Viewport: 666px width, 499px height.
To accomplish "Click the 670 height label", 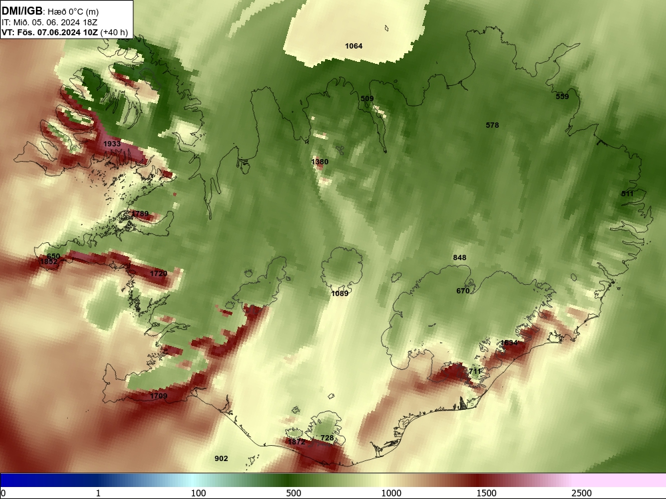I will click(x=463, y=290).
